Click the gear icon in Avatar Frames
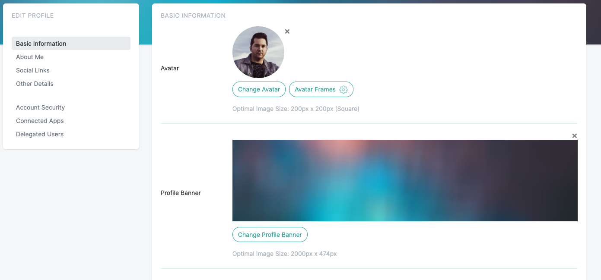The height and width of the screenshot is (280, 601). (343, 90)
